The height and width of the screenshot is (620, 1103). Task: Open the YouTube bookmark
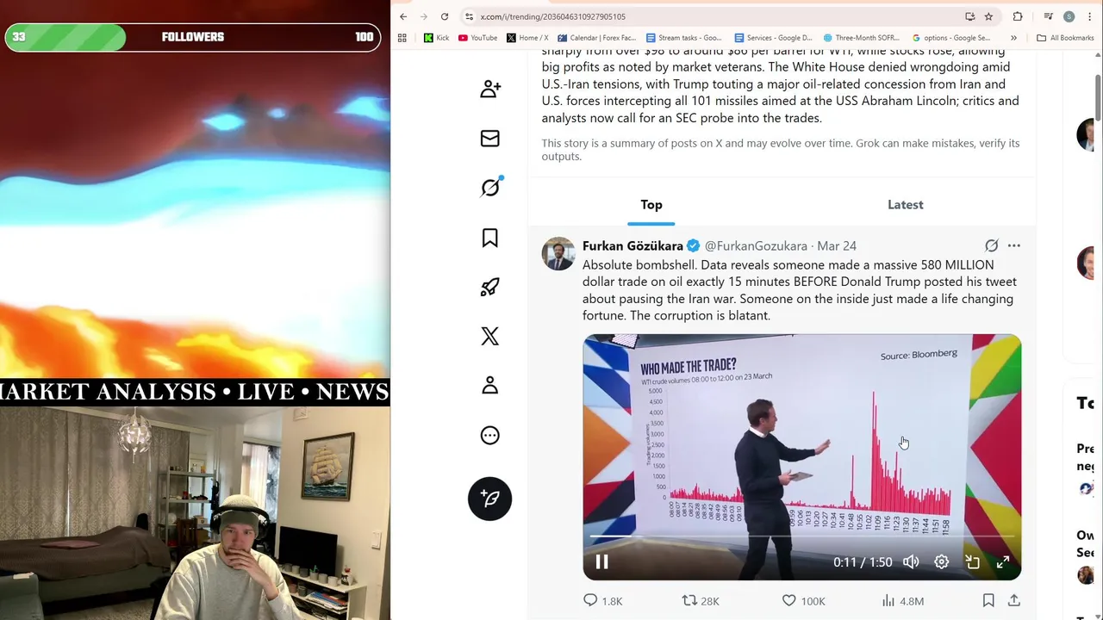(477, 38)
